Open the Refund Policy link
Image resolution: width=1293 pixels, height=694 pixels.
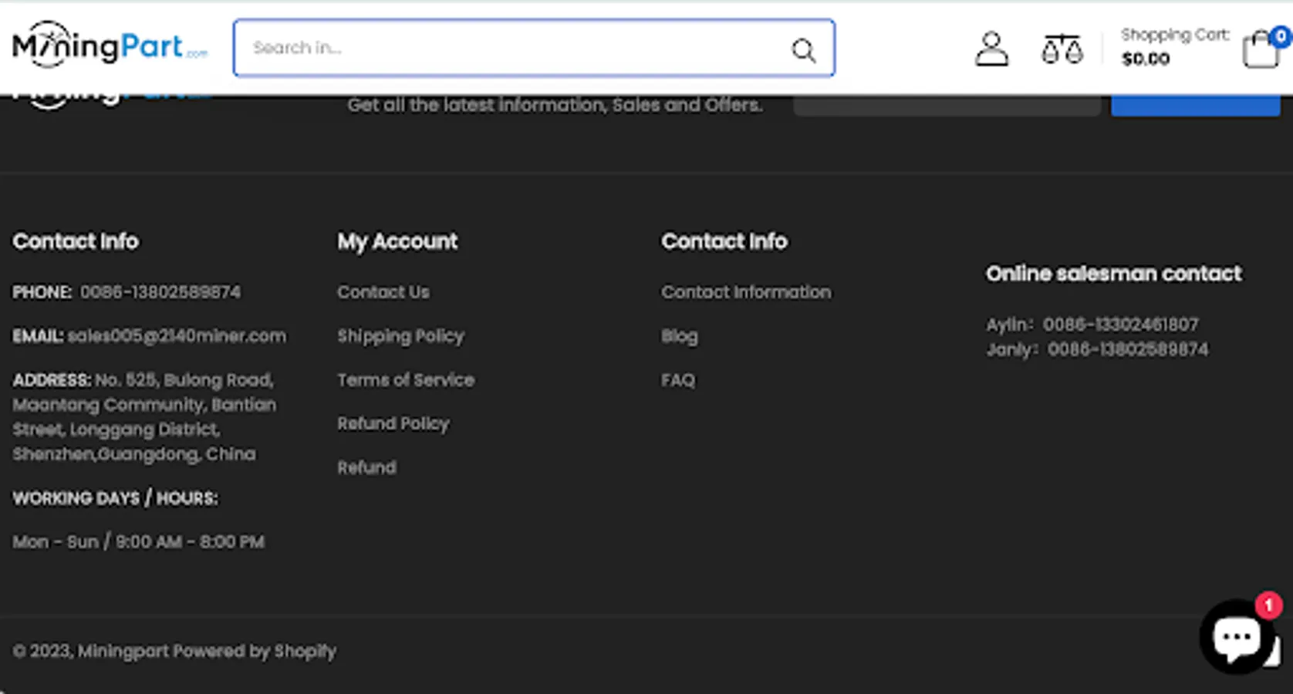(393, 423)
